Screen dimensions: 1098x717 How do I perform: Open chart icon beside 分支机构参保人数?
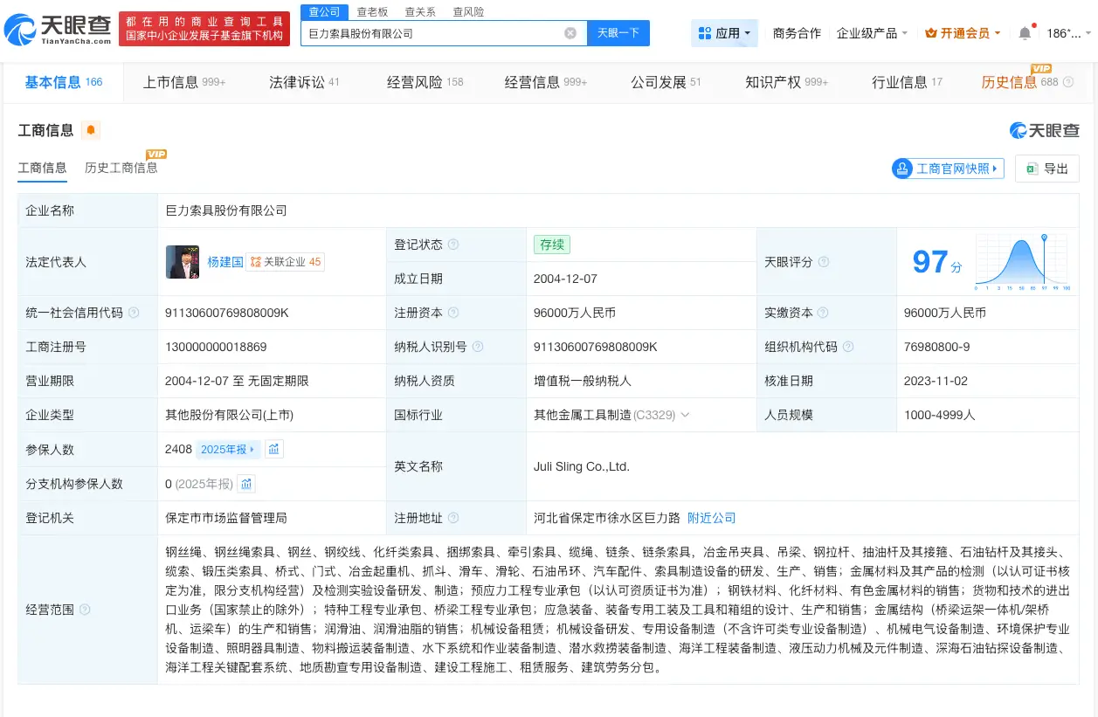(x=246, y=484)
